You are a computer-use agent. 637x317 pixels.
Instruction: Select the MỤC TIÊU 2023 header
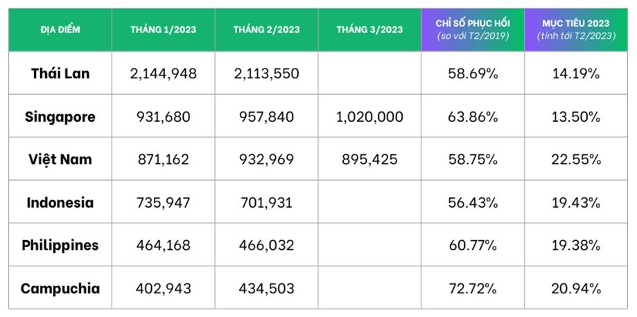[x=576, y=30]
